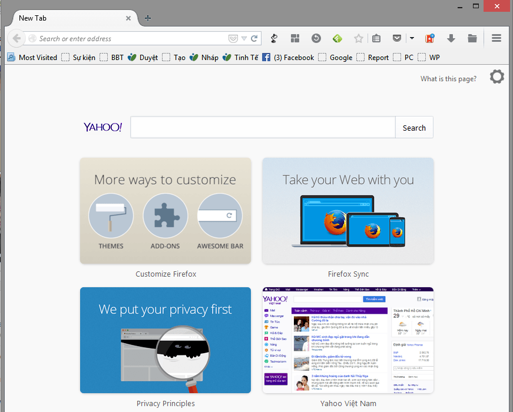Open Firefox Sync tile
This screenshot has height=412, width=513.
(347, 211)
